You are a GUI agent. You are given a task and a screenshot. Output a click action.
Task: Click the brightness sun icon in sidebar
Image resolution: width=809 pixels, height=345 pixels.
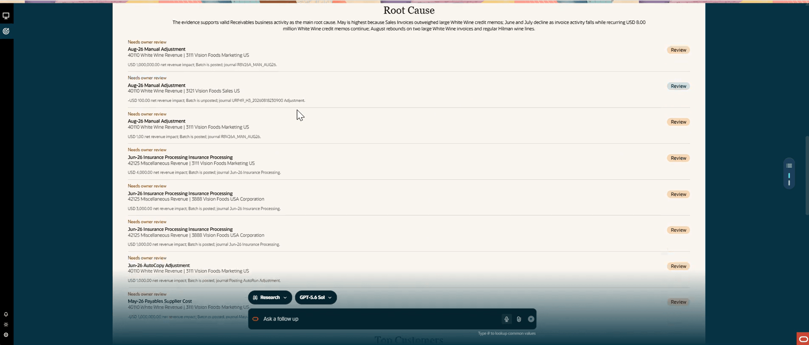pyautogui.click(x=6, y=325)
